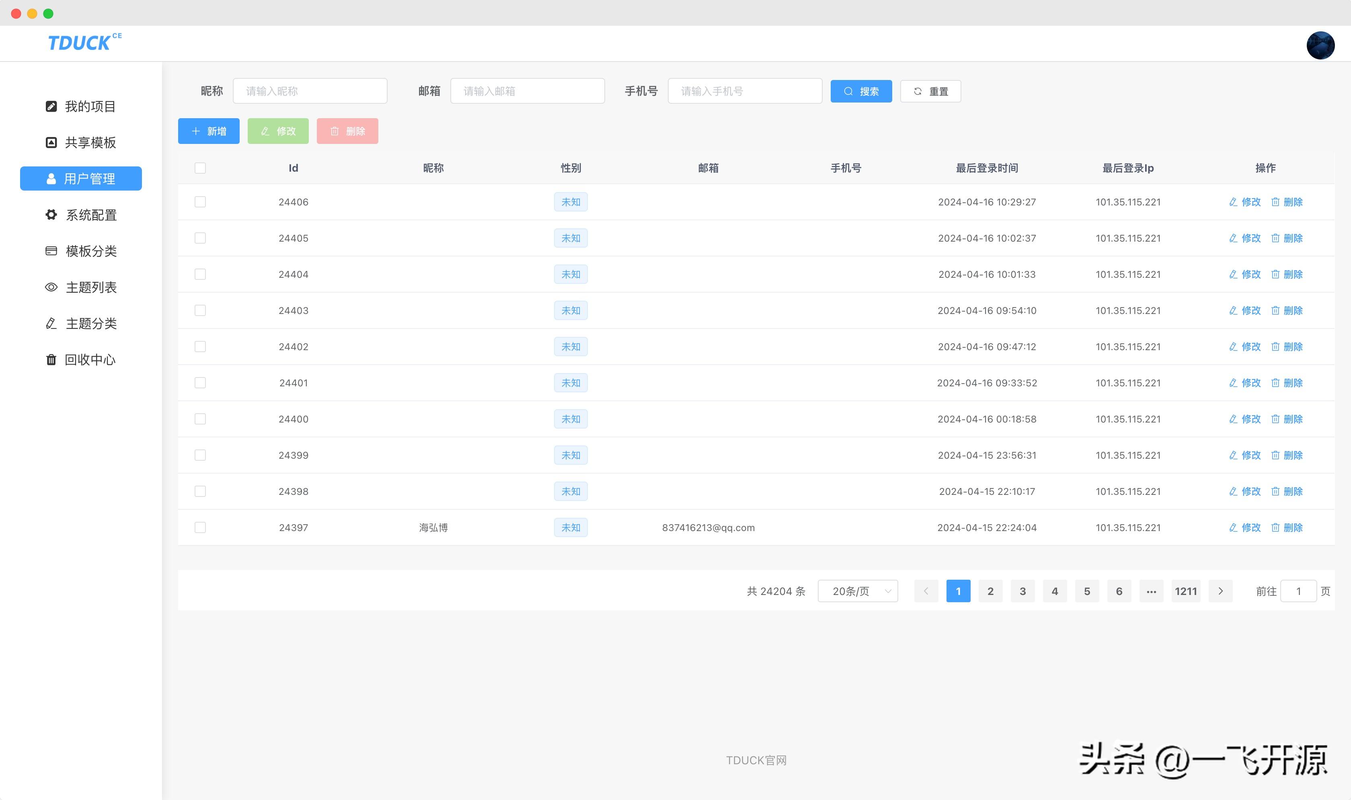Toggle the select-all header checkbox
The height and width of the screenshot is (800, 1351).
pyautogui.click(x=200, y=168)
